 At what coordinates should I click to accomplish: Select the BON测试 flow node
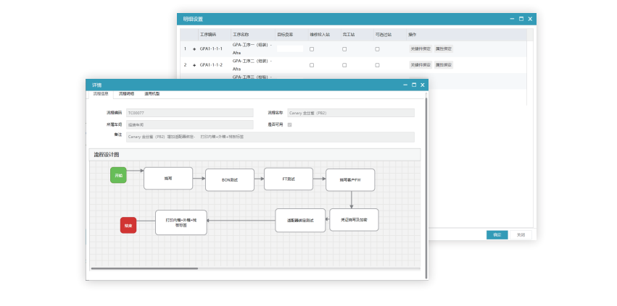pyautogui.click(x=230, y=180)
